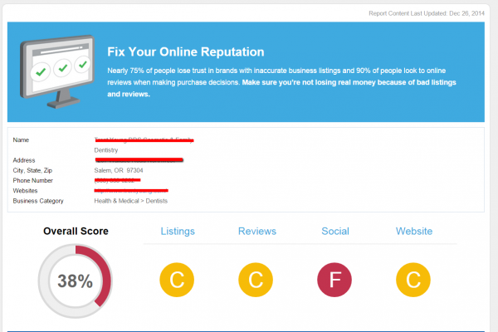498x332 pixels.
Task: Click the Listings grade C circle
Action: coord(177,280)
